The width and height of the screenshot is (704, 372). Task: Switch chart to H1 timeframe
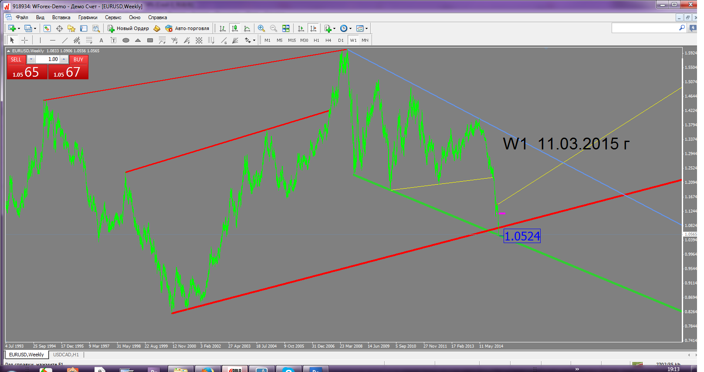tap(316, 40)
